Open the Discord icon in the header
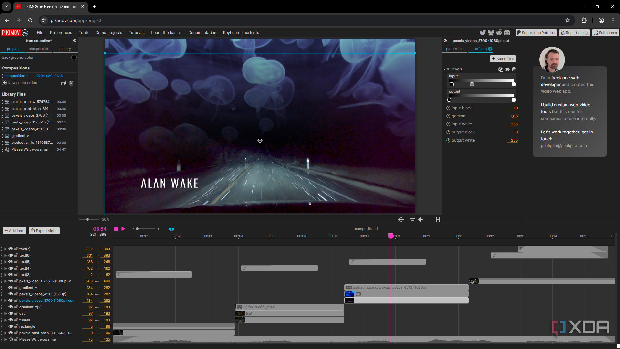The width and height of the screenshot is (620, 349). [x=507, y=33]
